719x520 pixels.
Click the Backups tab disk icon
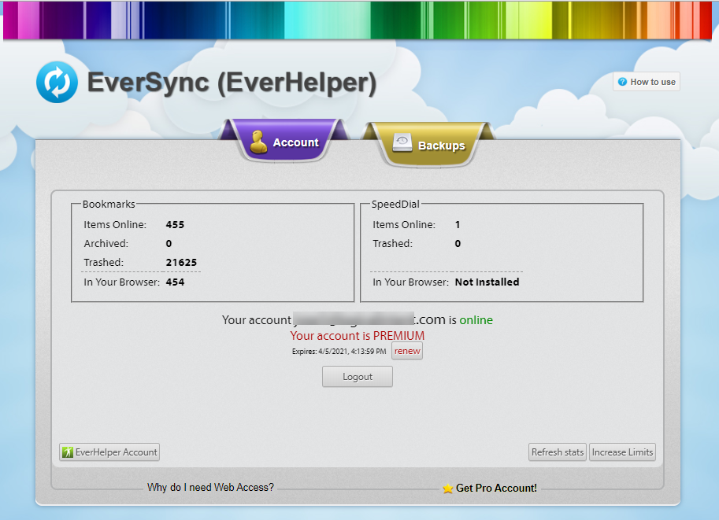click(x=402, y=143)
